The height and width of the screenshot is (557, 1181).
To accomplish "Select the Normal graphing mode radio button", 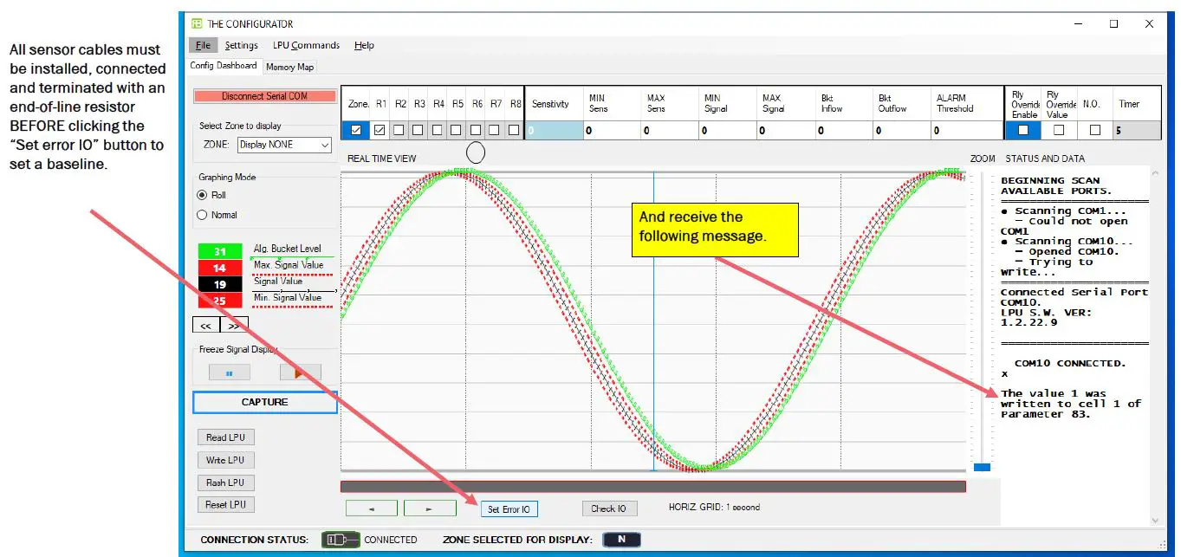I will tap(203, 215).
